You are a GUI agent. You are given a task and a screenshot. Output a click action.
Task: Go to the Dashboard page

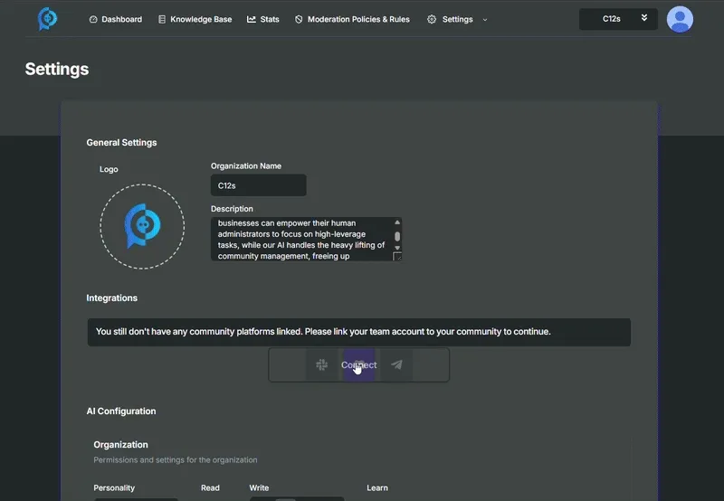pos(121,19)
